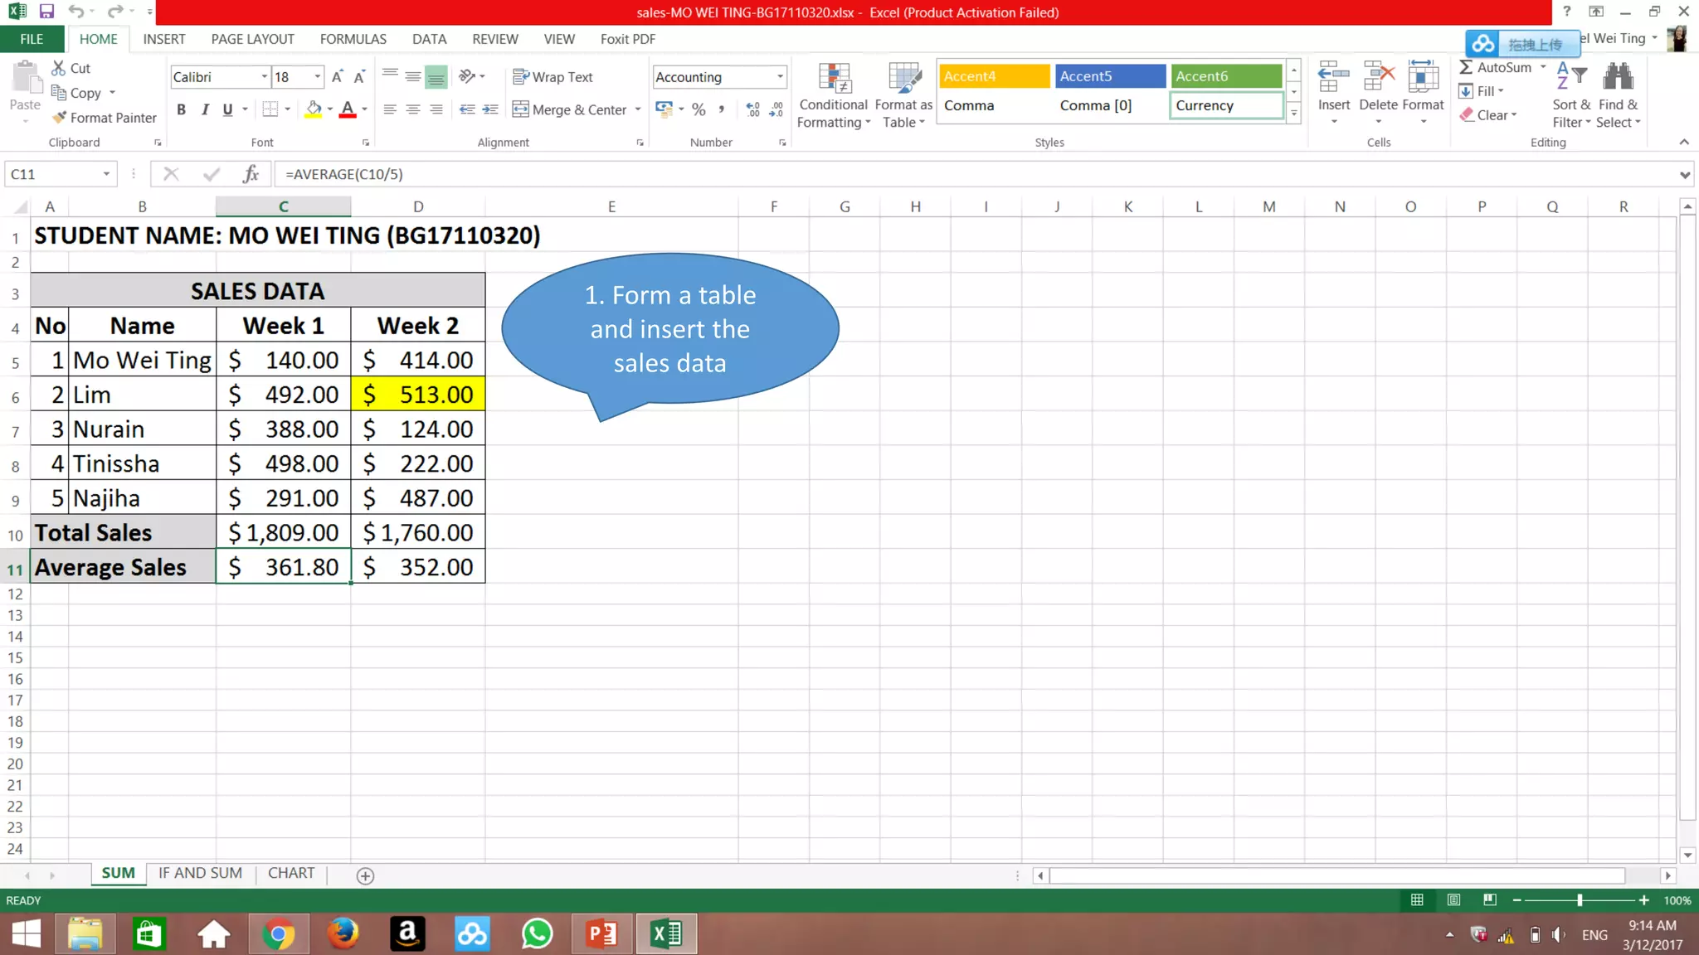Click the Format Painter brush
1699x955 pixels.
[x=59, y=118]
